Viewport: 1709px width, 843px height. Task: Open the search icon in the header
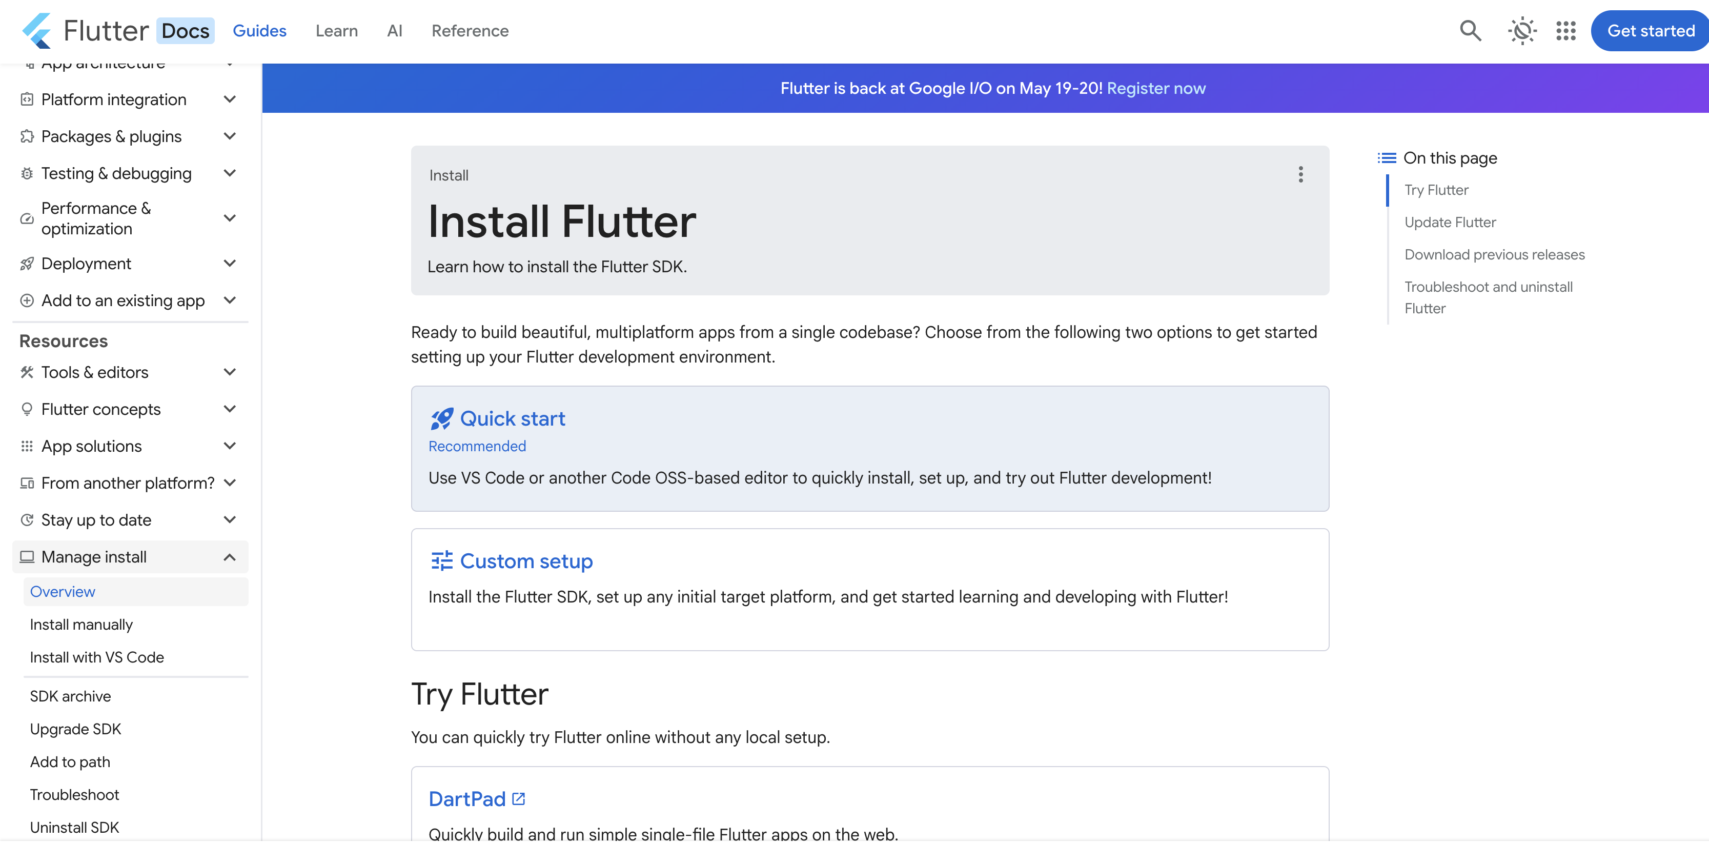tap(1470, 31)
